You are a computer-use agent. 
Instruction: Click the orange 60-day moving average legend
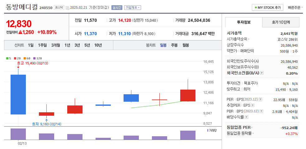coord(27,58)
